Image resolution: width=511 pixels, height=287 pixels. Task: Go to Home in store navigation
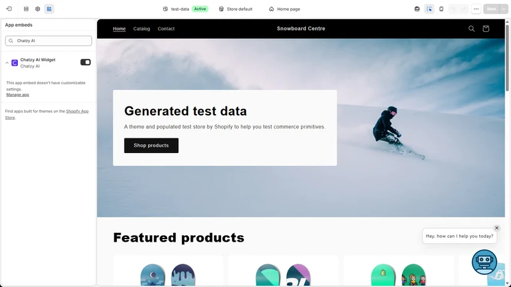119,29
